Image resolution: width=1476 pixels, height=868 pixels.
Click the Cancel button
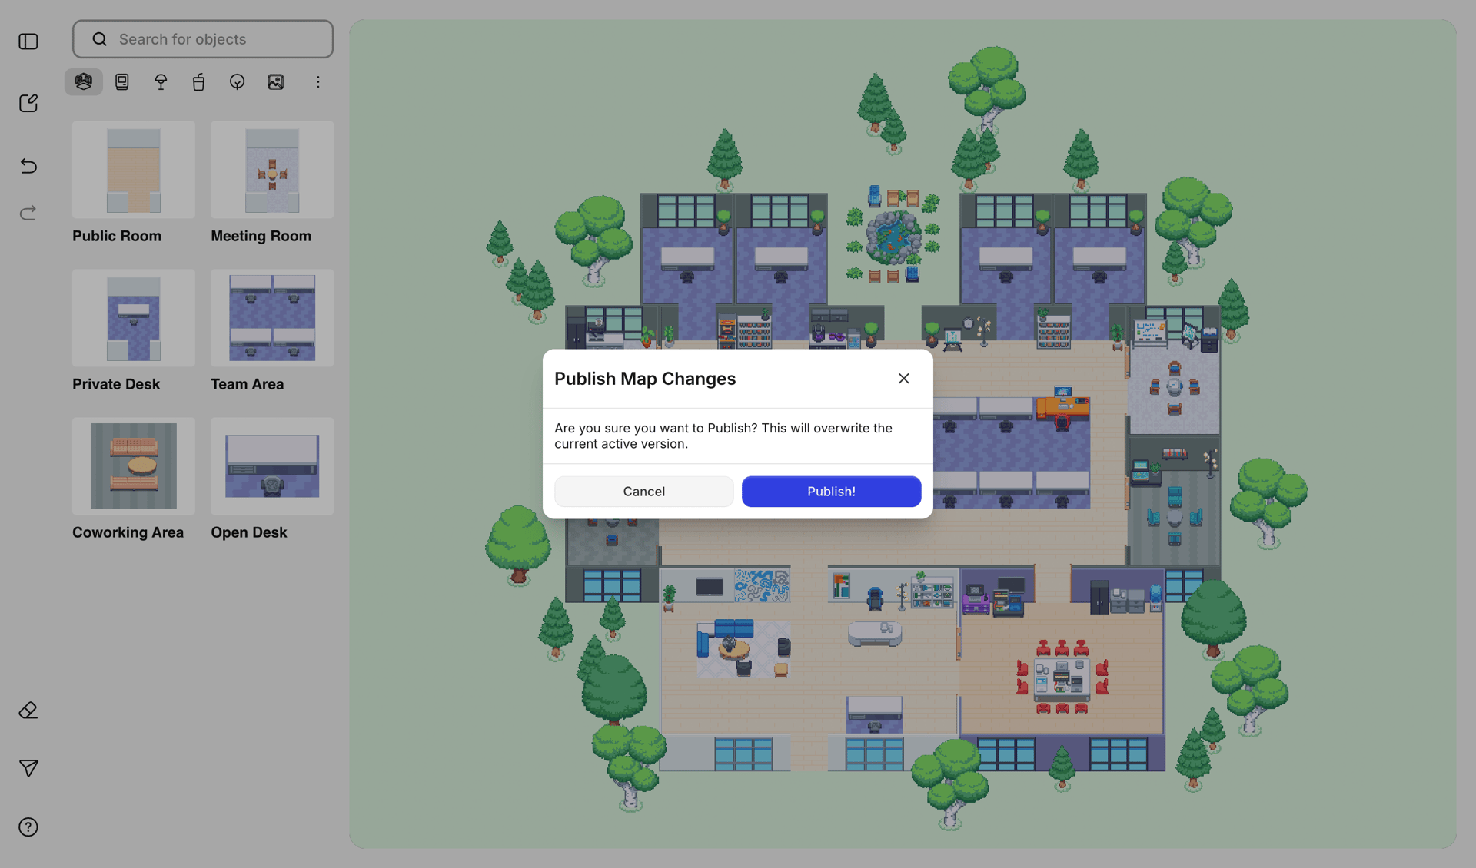pos(643,491)
